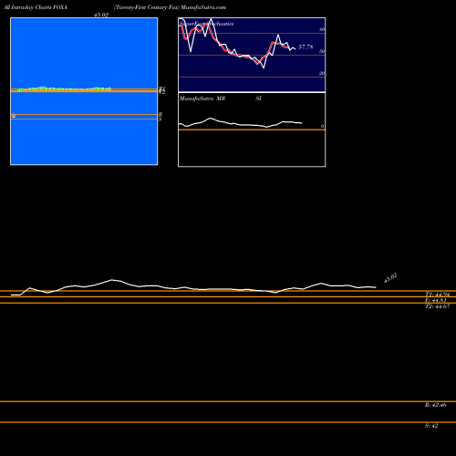The width and height of the screenshot is (456, 456).
Task: Click the 'S: 42' support level label
Action: click(x=431, y=426)
